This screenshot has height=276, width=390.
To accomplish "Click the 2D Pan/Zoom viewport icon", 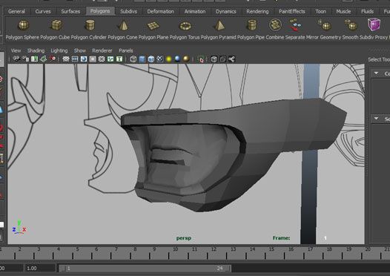I will pyautogui.click(x=52, y=59).
